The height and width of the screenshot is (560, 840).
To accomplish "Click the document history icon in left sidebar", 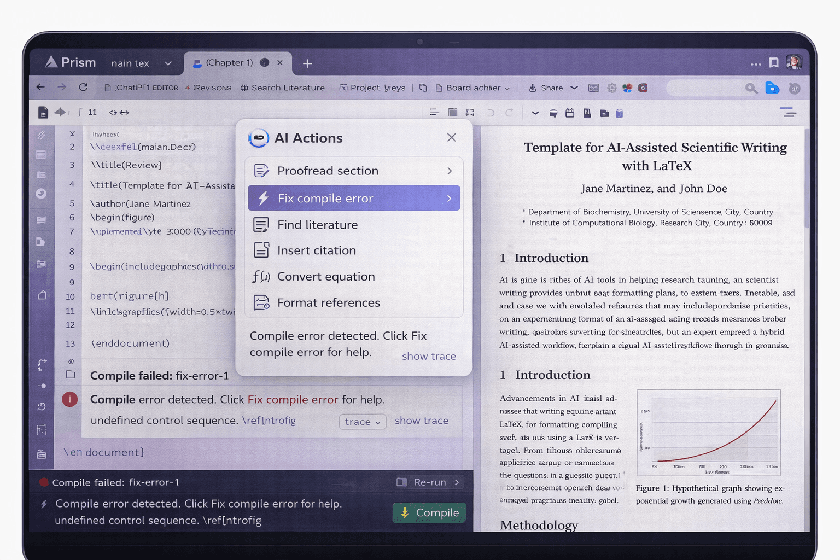I will 42,406.
